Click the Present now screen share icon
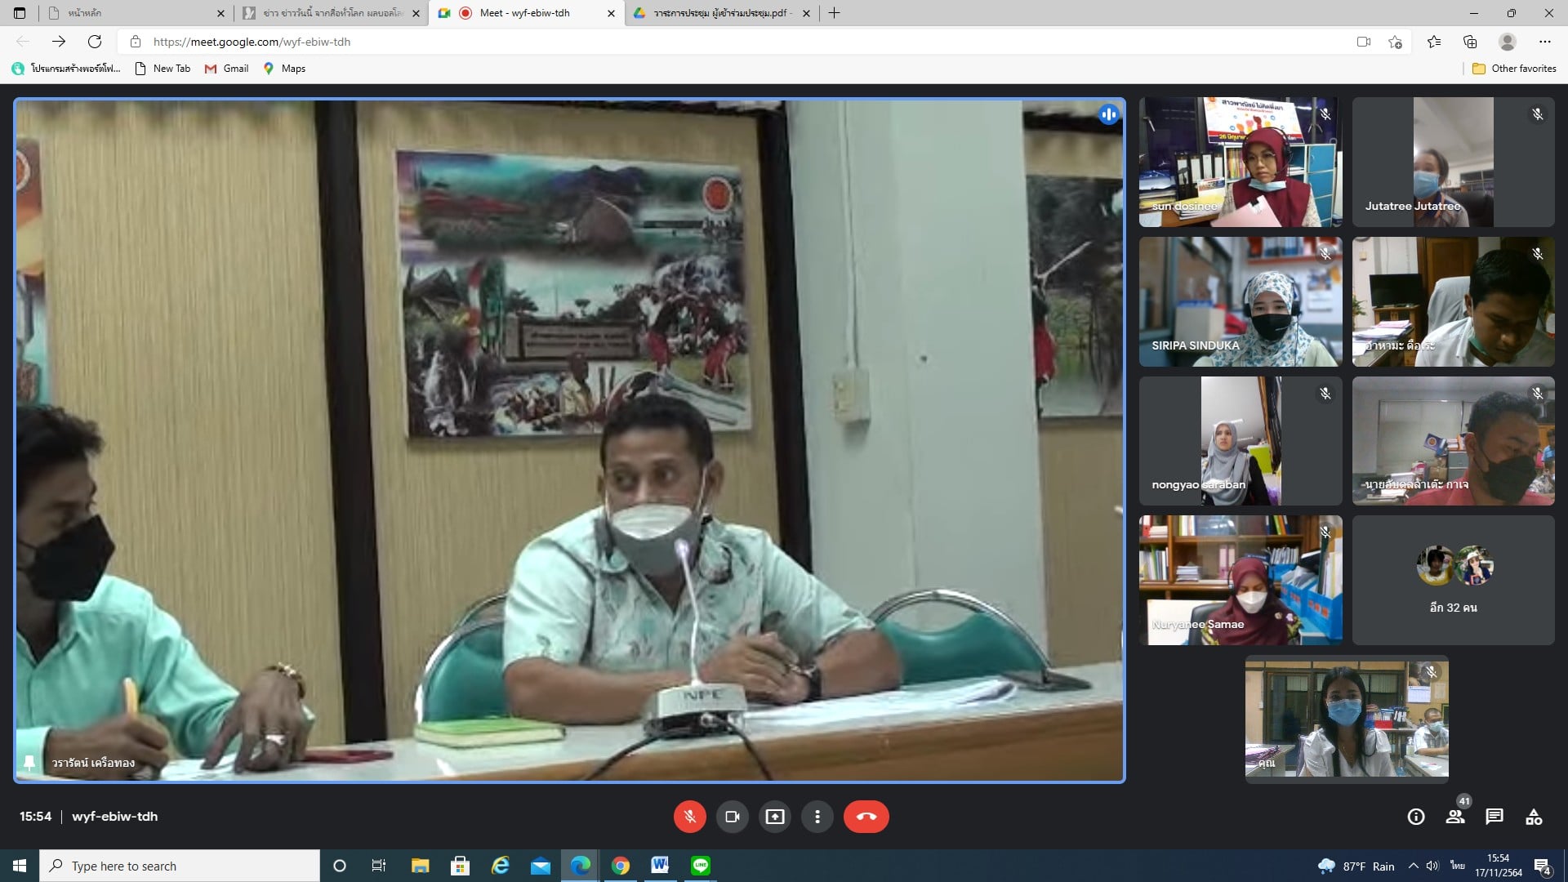This screenshot has width=1568, height=882. 774,817
